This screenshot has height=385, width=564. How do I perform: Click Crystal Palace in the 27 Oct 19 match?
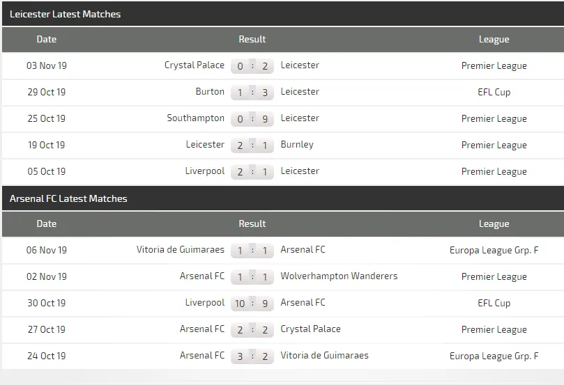coord(310,329)
